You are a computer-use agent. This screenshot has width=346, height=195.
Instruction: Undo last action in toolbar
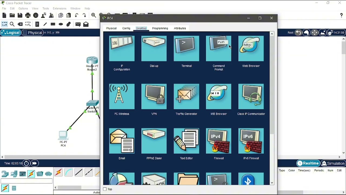[76, 15]
